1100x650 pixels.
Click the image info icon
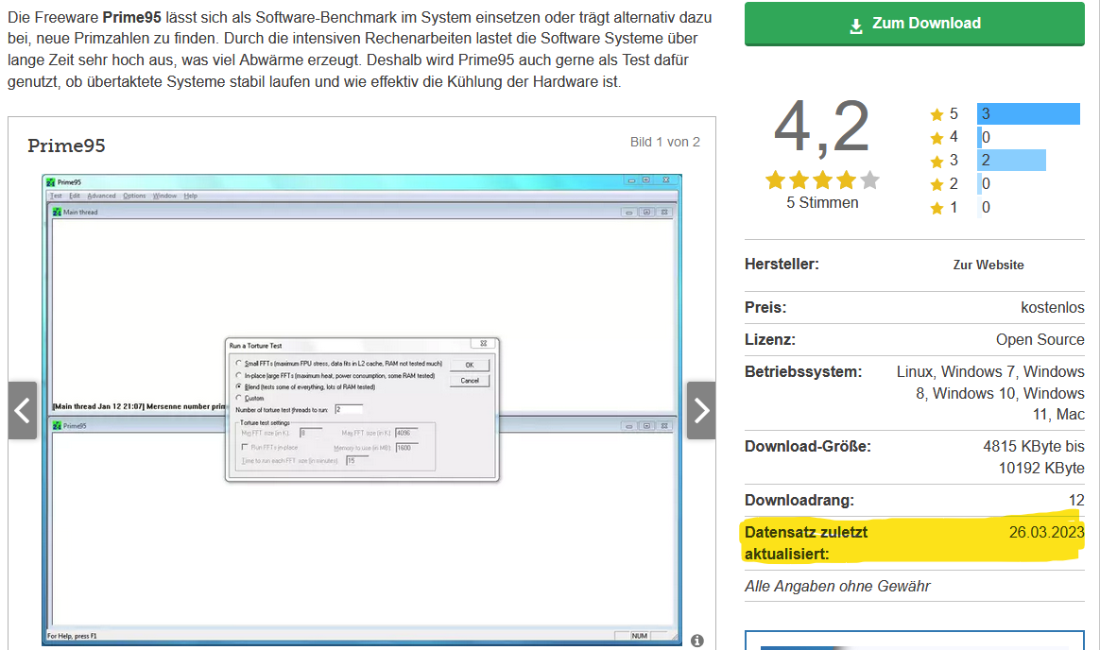click(x=696, y=641)
